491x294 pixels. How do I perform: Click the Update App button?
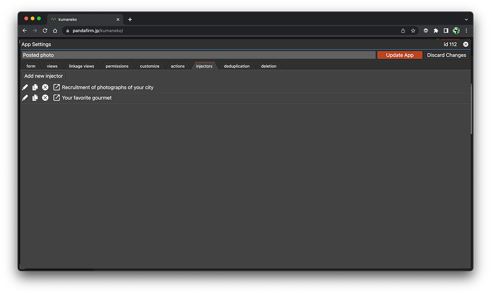[x=399, y=55]
